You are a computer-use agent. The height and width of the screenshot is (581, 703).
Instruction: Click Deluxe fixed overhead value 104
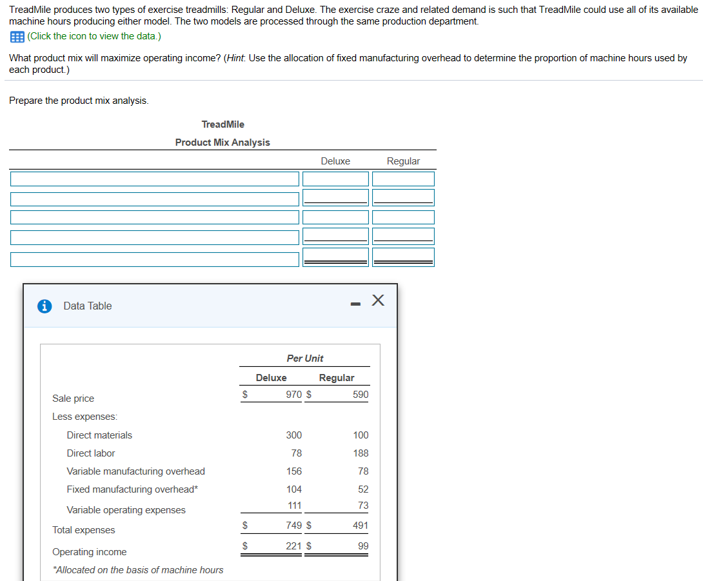click(x=293, y=489)
